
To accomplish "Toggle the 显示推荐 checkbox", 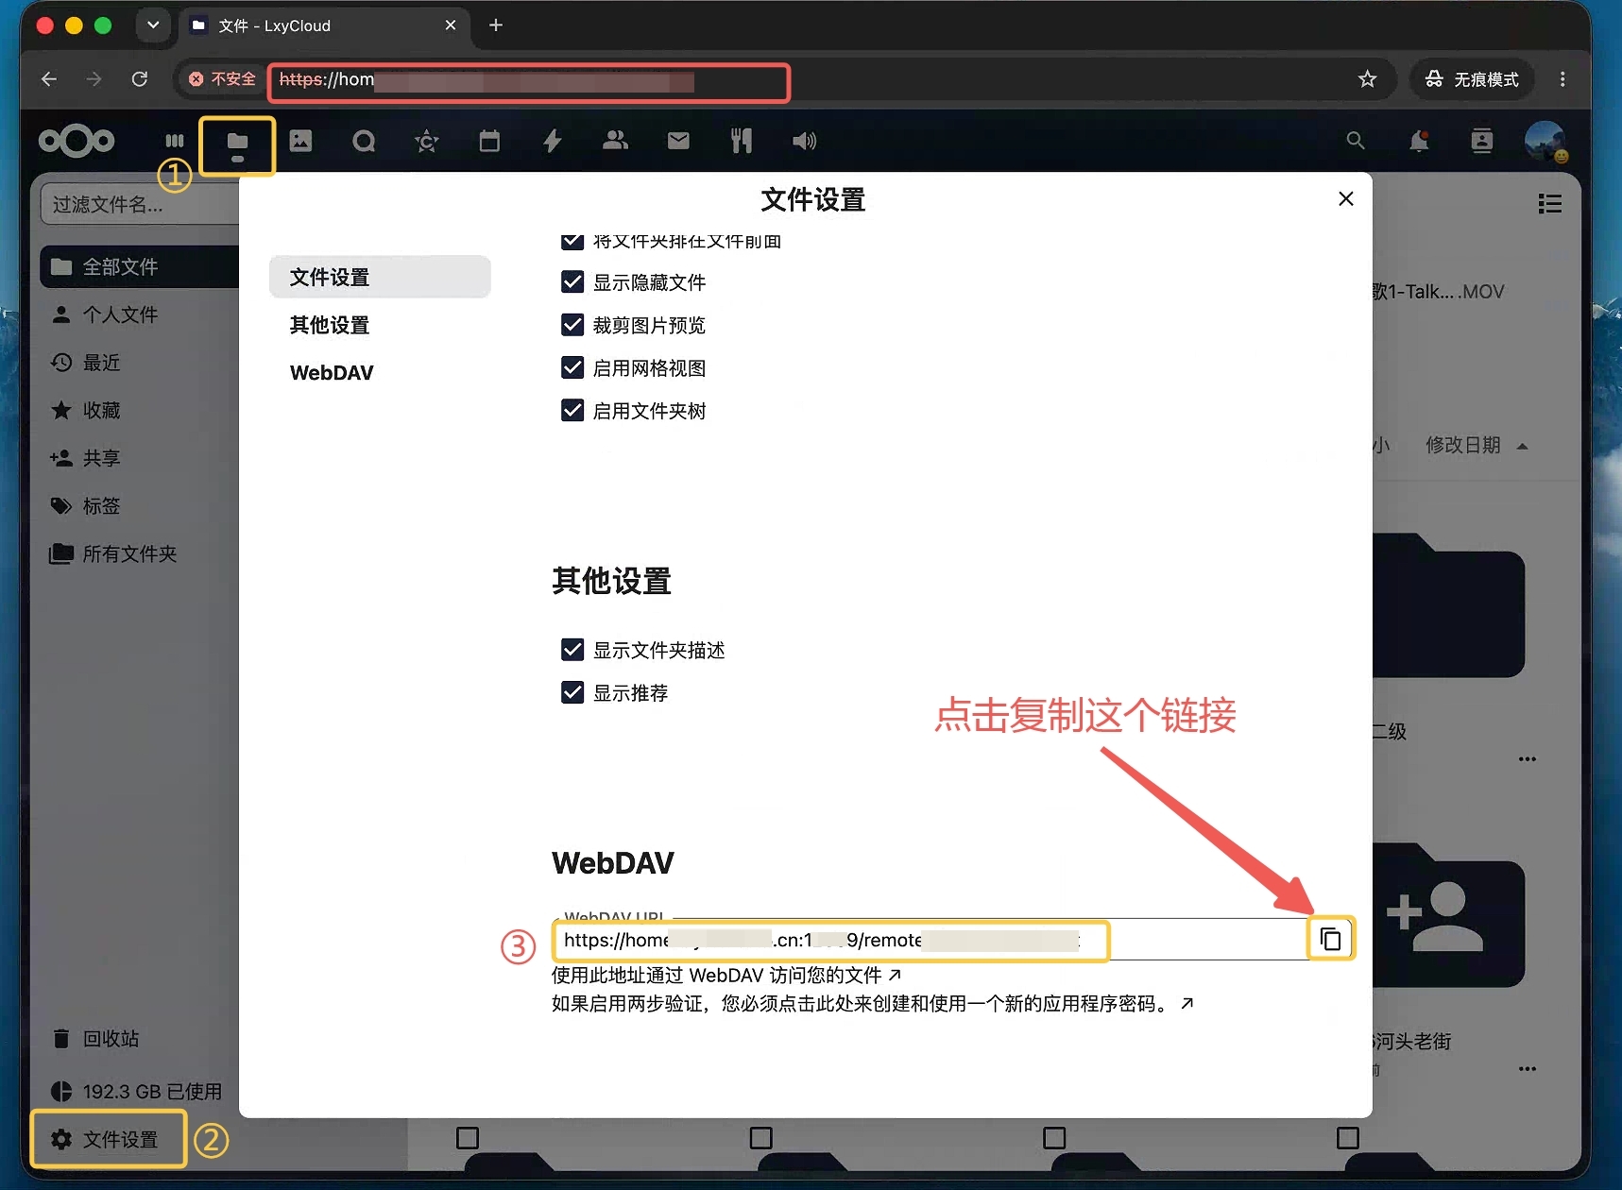I will [572, 692].
